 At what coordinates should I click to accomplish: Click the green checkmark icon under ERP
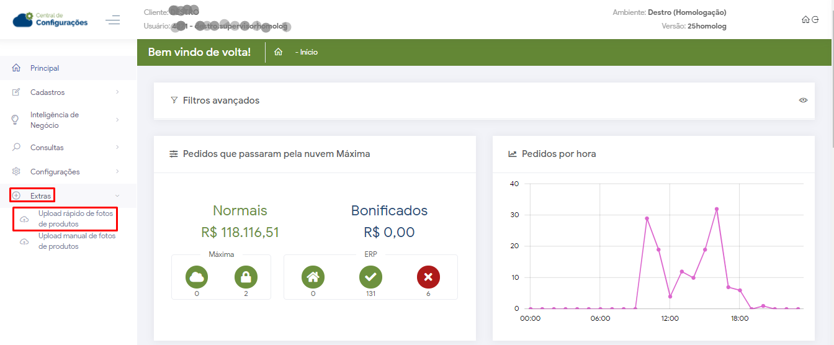coord(370,277)
